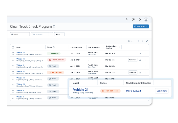Tick the checkbox for Vehicle 15

13,60
